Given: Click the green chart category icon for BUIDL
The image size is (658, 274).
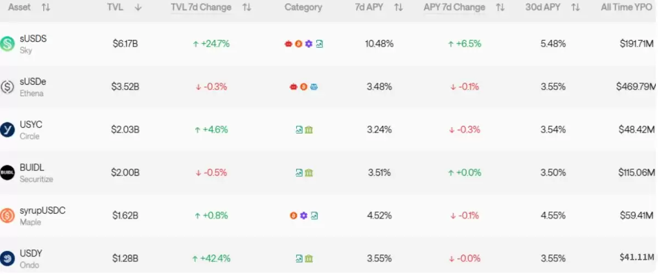Looking at the screenshot, I should [x=299, y=173].
